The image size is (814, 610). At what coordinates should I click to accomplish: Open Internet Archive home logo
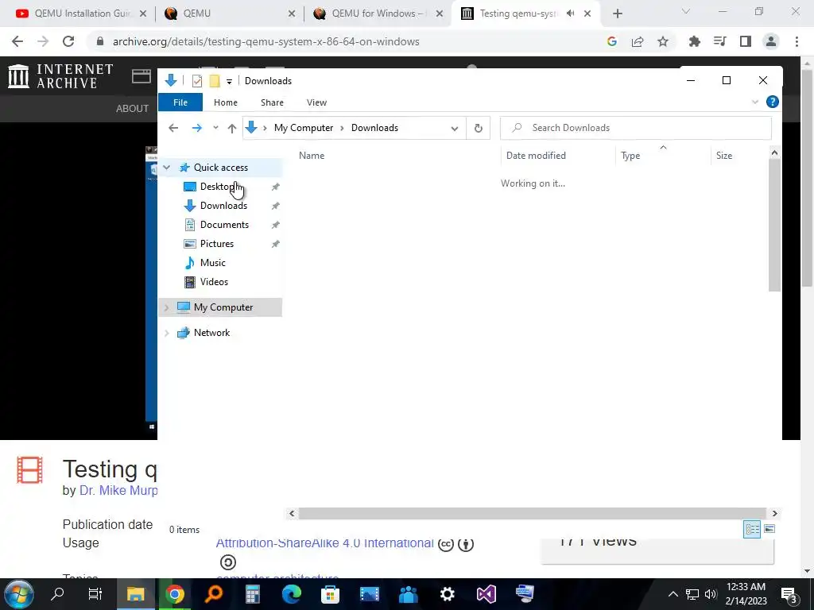coord(60,75)
